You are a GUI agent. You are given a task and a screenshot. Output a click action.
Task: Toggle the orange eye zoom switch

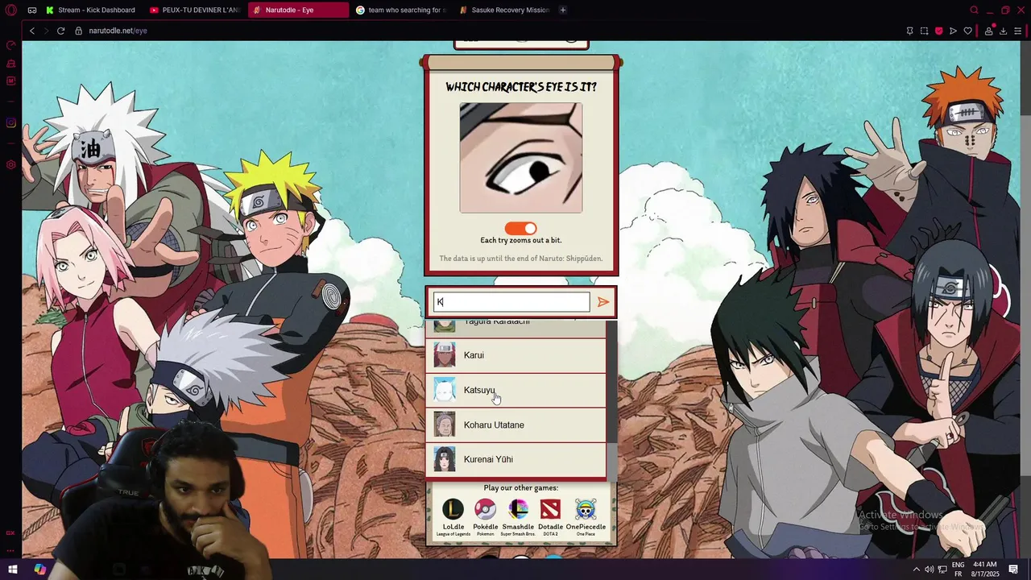[520, 229]
